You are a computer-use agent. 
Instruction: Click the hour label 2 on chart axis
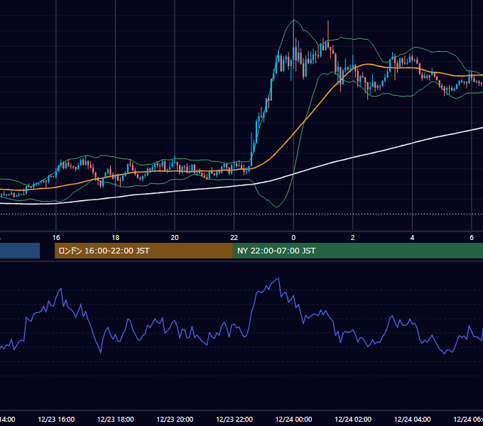pos(353,238)
